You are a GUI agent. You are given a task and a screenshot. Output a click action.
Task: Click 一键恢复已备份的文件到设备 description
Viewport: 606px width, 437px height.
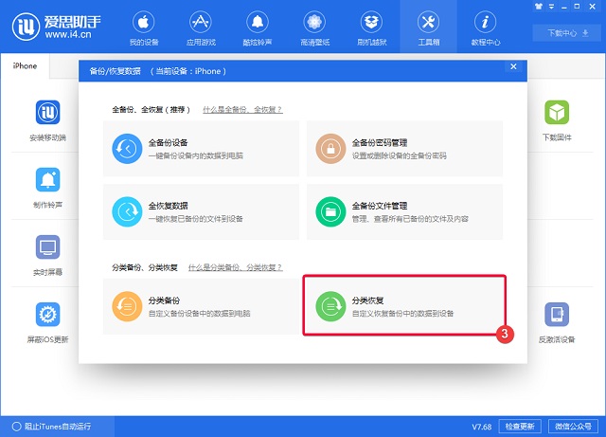196,219
